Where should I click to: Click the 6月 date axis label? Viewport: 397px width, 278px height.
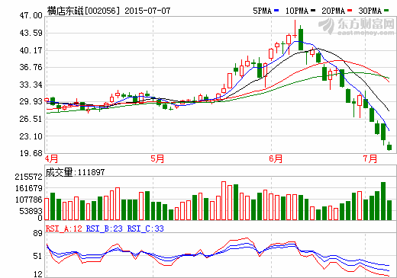[276, 158]
